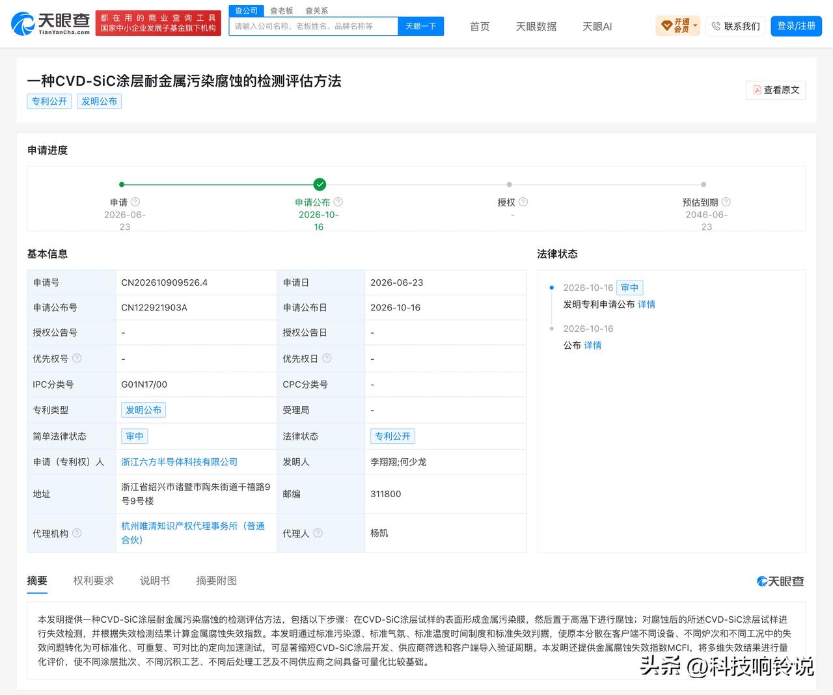Switch to the 查公司 search tab

coord(247,11)
